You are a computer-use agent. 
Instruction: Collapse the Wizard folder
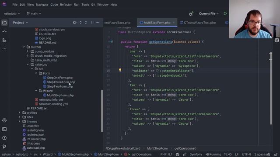coord(36,91)
